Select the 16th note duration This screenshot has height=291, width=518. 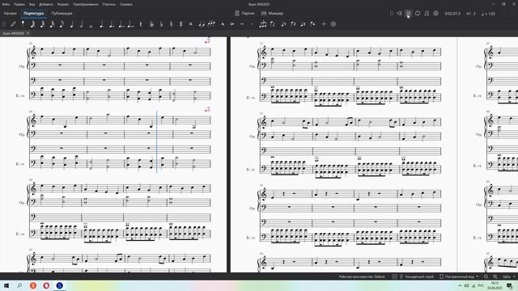pos(52,23)
